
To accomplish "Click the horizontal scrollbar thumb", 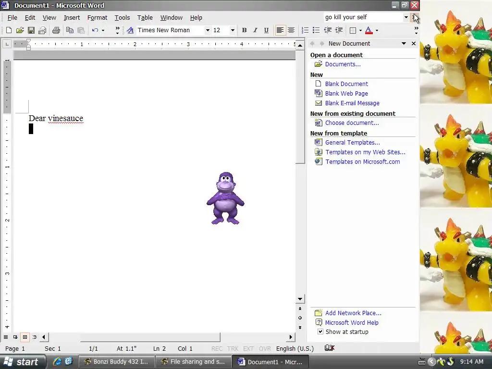I will [x=150, y=337].
